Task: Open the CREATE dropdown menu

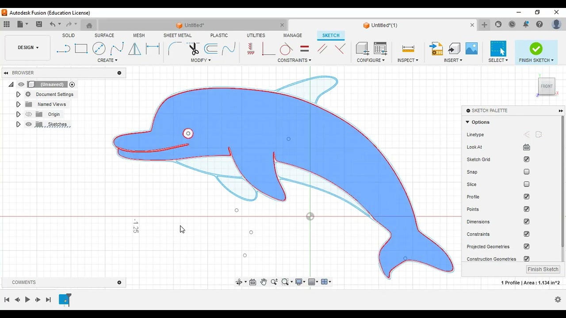Action: point(107,60)
